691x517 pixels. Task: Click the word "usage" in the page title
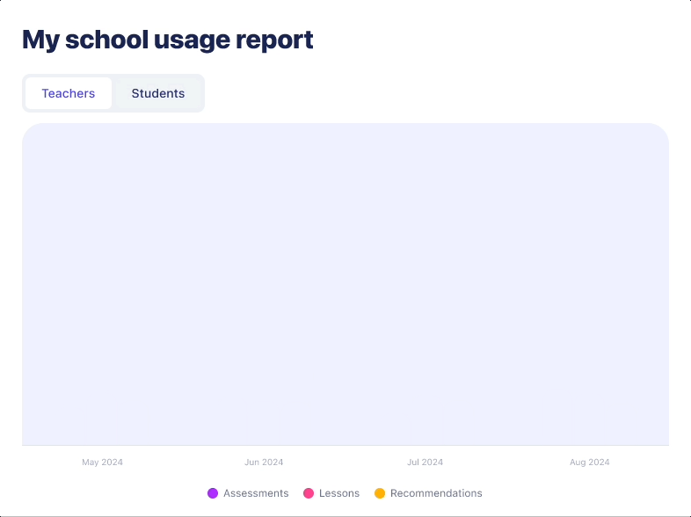[192, 40]
